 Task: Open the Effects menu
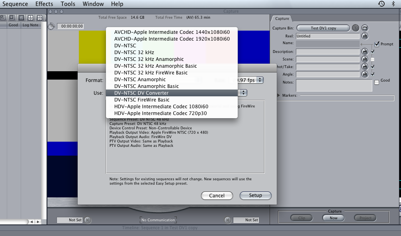coord(44,4)
